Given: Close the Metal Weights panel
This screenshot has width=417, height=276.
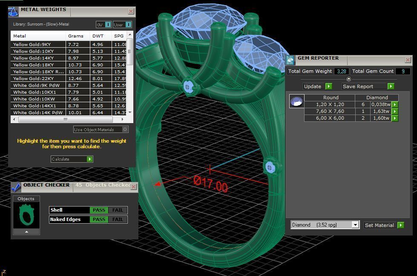Looking at the screenshot, I should coord(131,11).
